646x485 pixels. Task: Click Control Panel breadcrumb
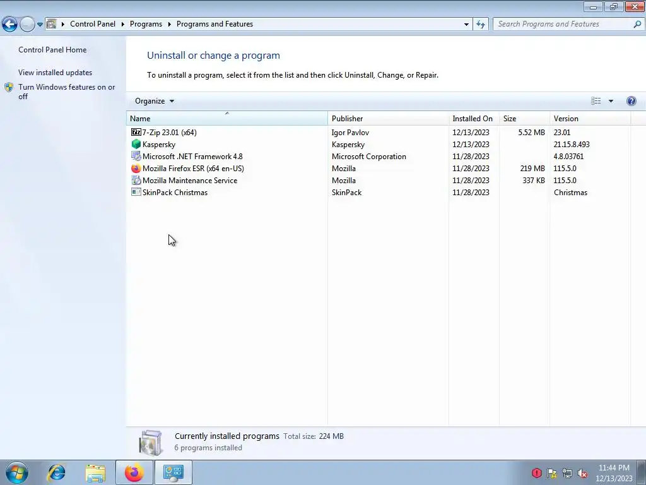93,24
